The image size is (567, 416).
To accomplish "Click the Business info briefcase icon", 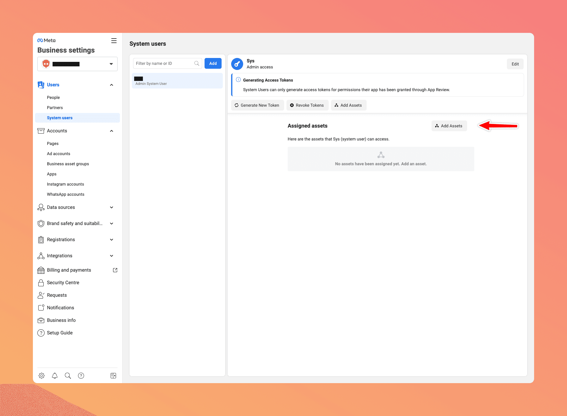I will [41, 320].
